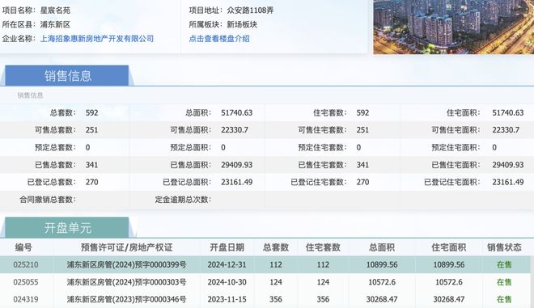The height and width of the screenshot is (308, 534).
Task: Click the 点击查看楼盘介绍 link
Action: (219, 39)
